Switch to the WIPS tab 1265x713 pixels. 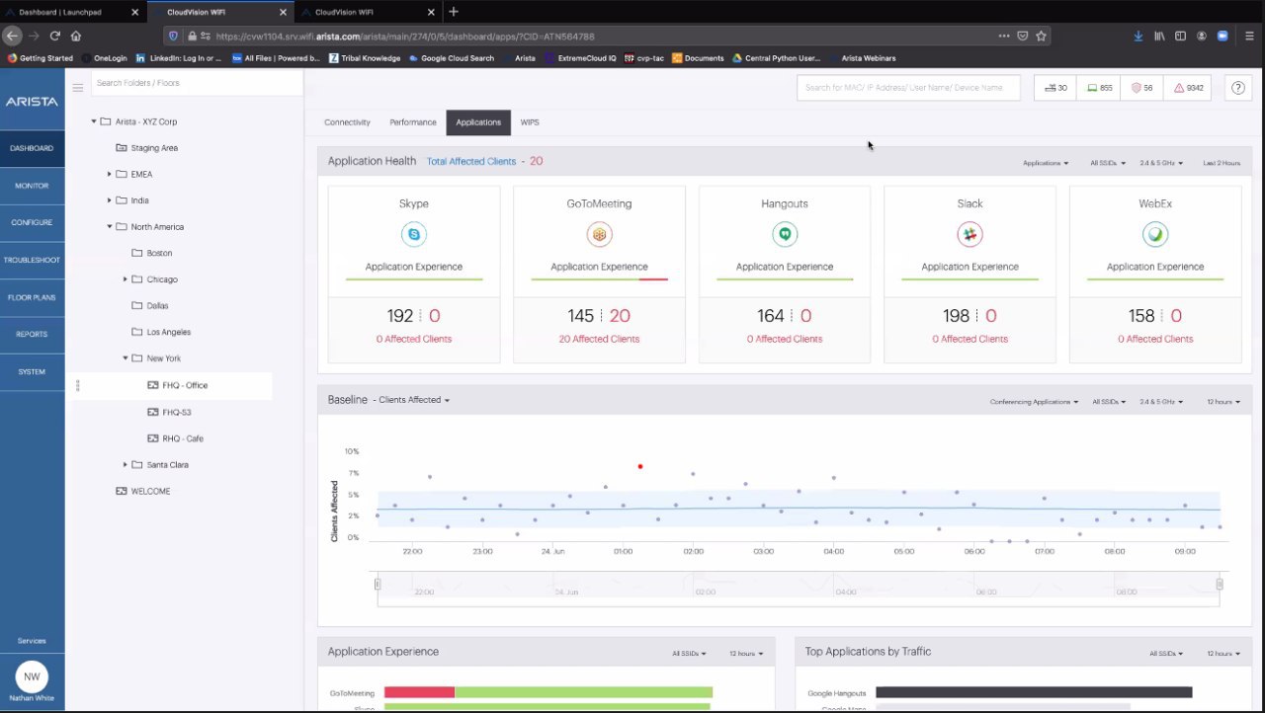[x=530, y=122]
